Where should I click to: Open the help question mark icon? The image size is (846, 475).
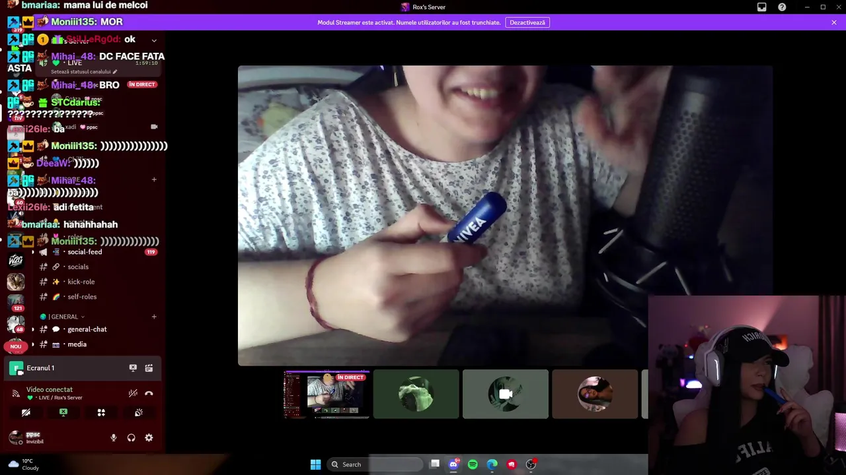pos(782,7)
